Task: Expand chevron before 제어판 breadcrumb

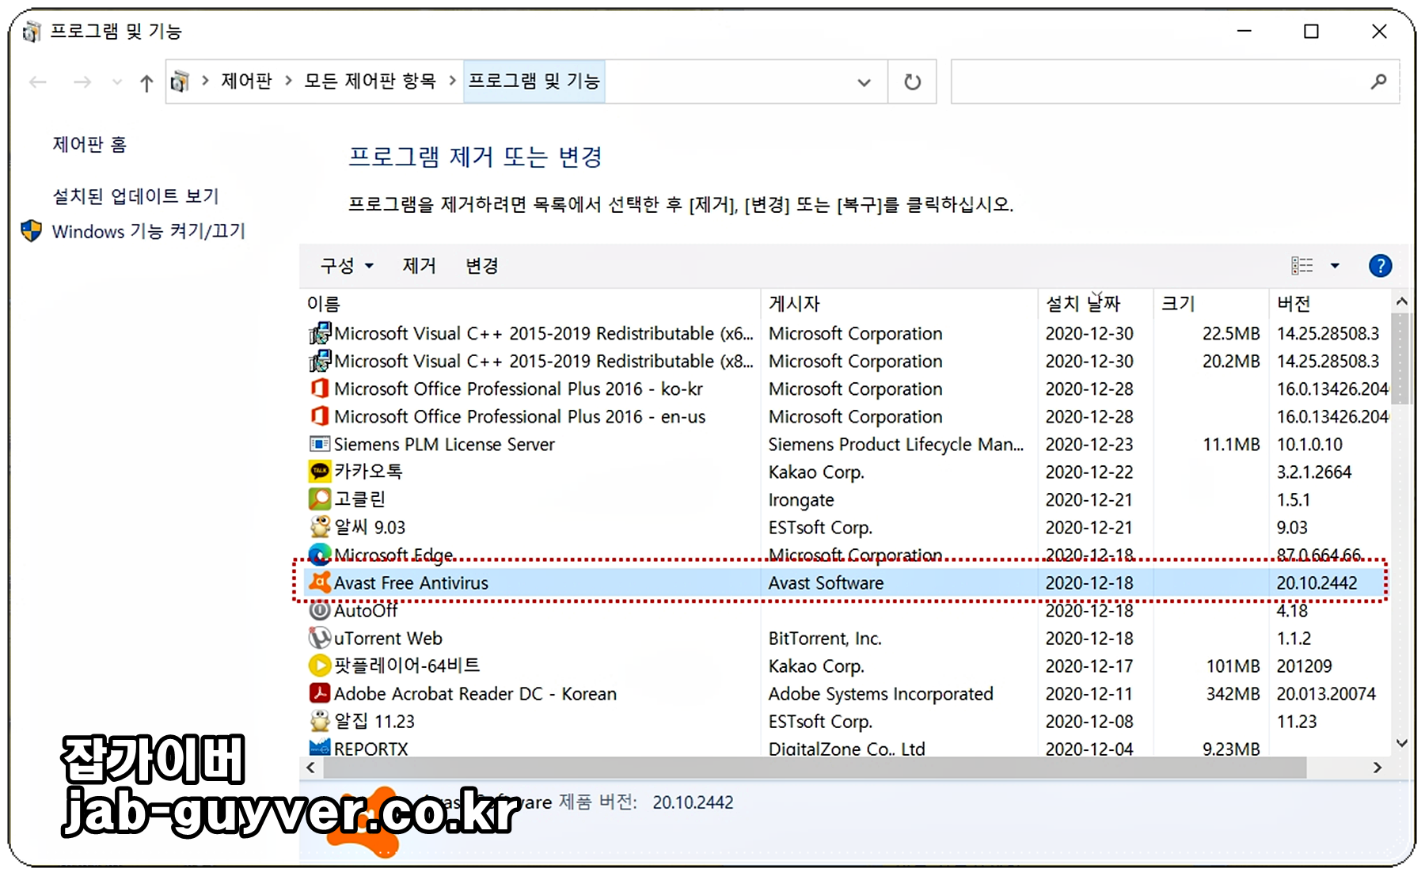Action: (x=205, y=81)
